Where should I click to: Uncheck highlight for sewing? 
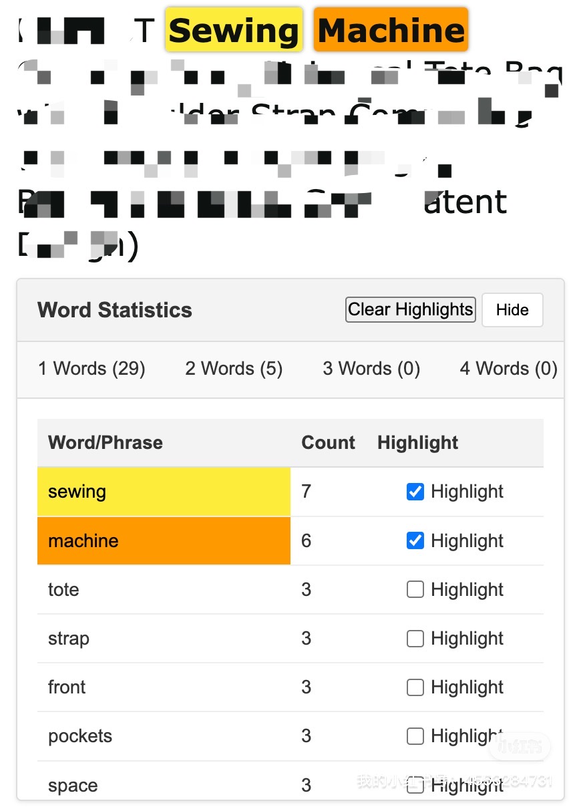(x=415, y=492)
